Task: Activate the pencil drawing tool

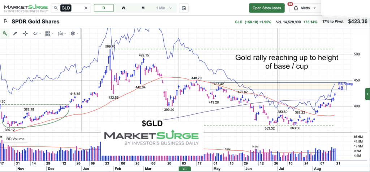Action: [15, 33]
